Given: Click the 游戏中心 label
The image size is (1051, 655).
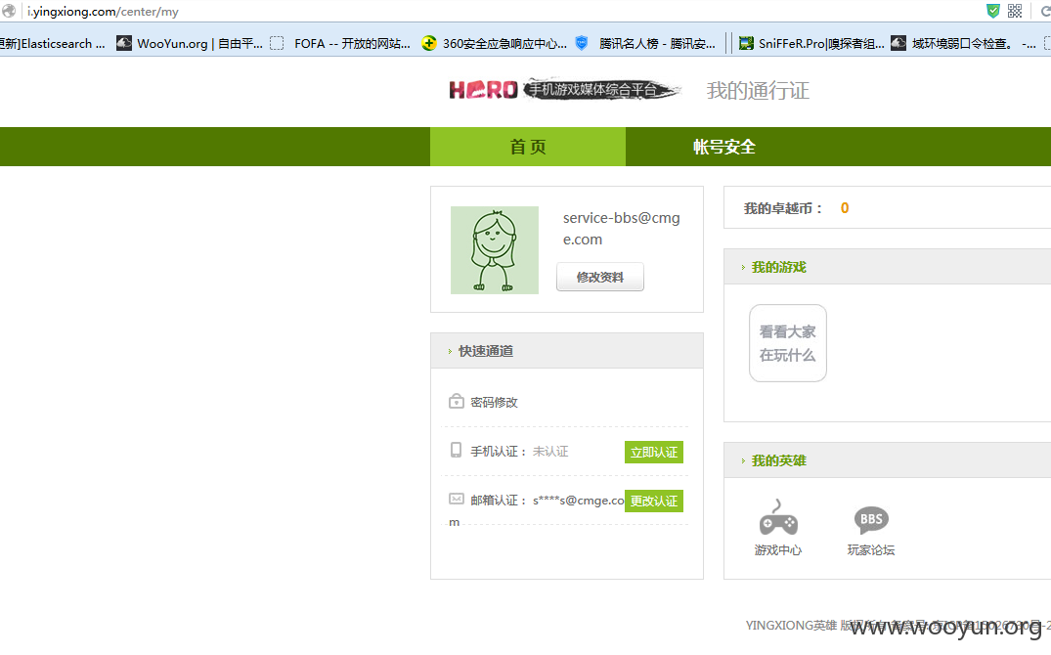Looking at the screenshot, I should [777, 549].
